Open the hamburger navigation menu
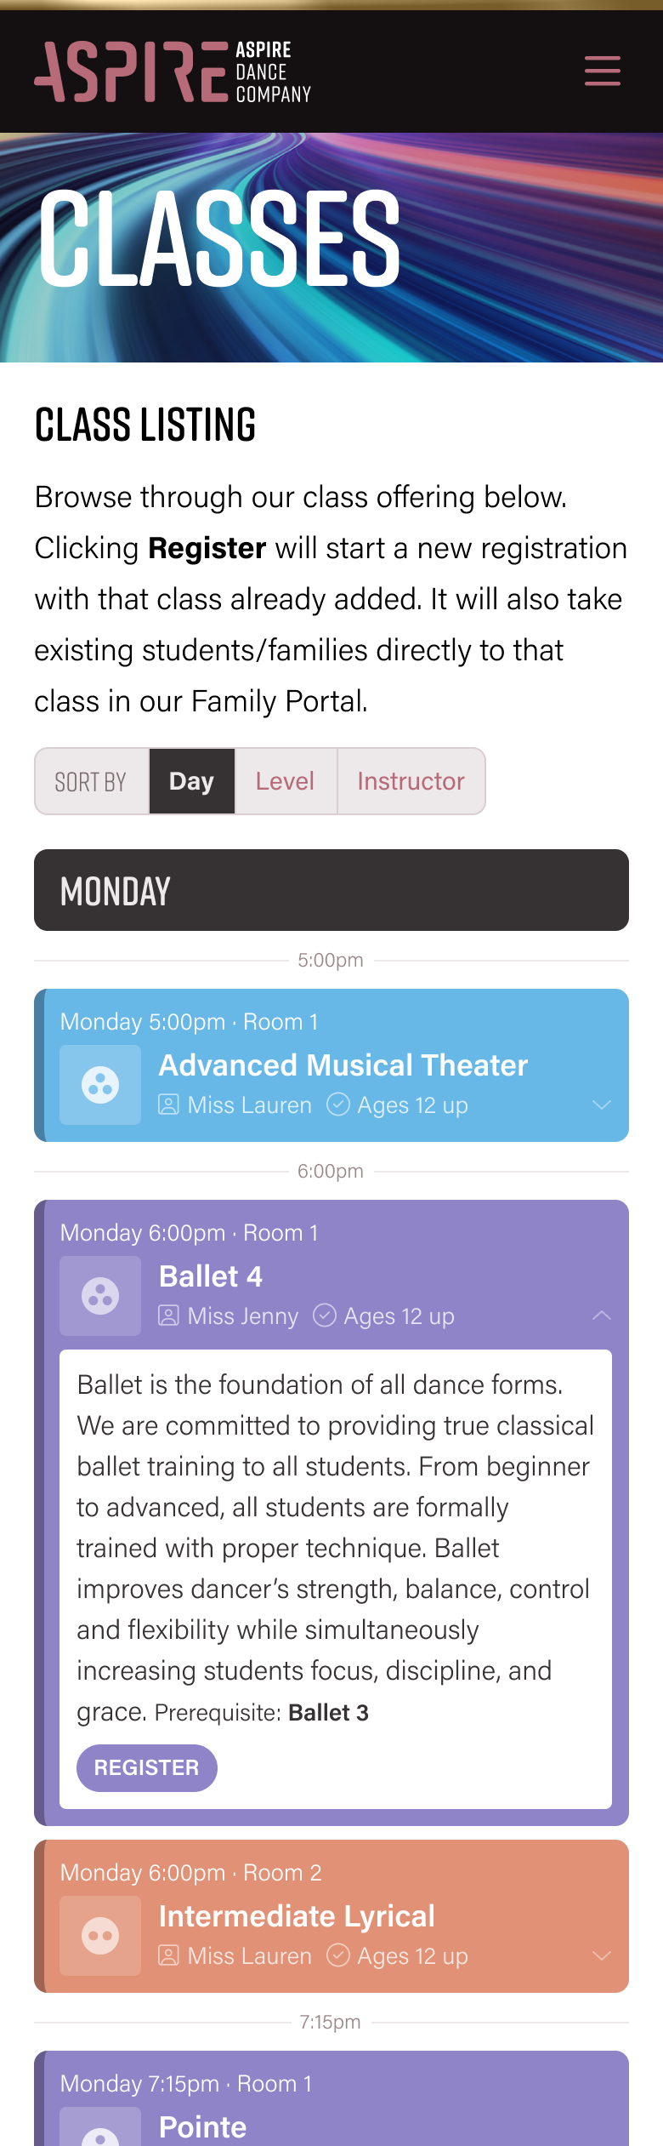 (x=603, y=71)
